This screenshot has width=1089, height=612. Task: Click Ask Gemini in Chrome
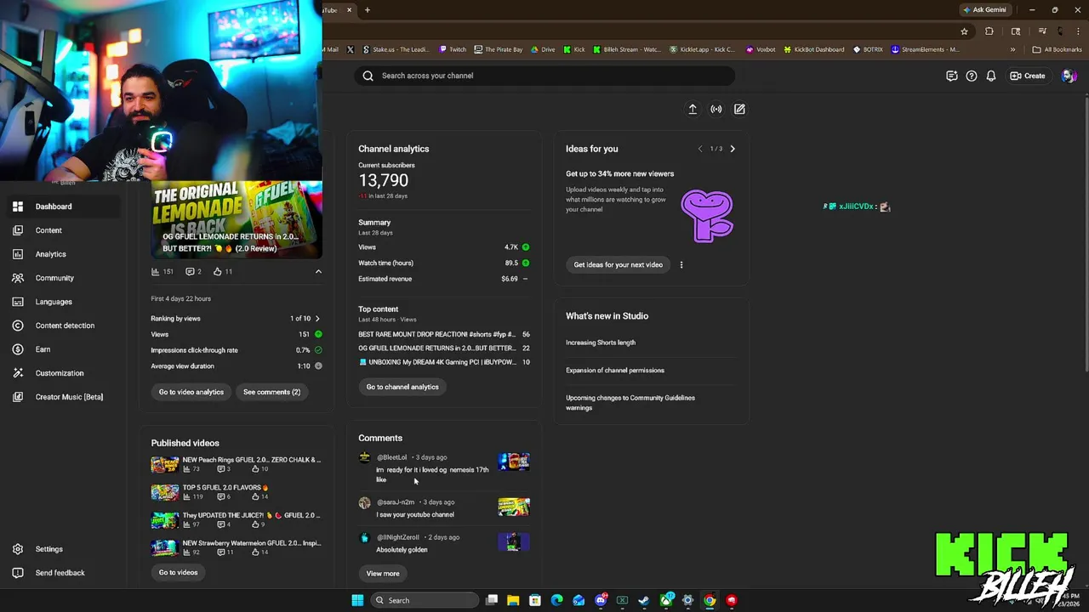984,10
